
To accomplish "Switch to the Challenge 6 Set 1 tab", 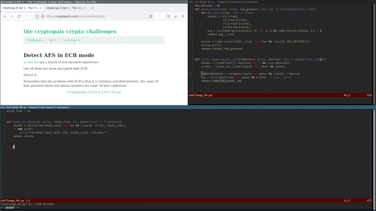I will coord(66,8).
